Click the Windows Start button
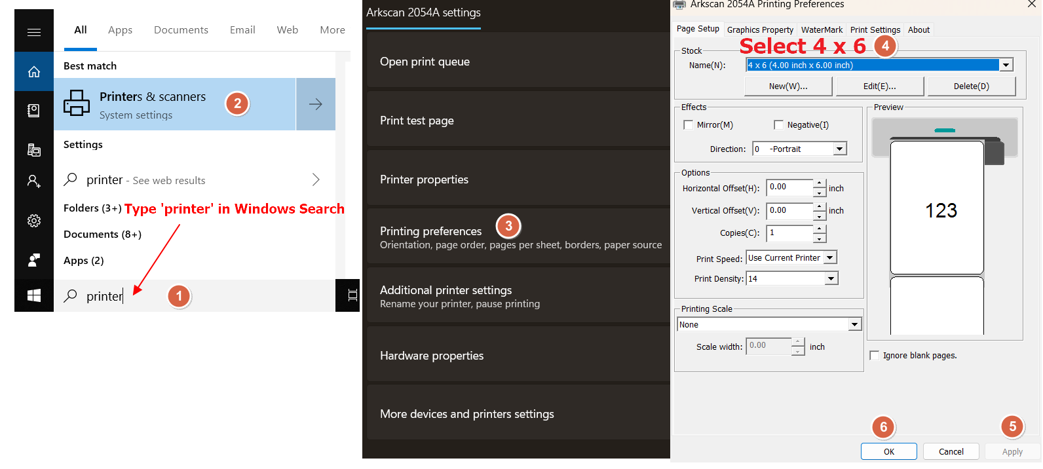1043x469 pixels. pos(34,295)
